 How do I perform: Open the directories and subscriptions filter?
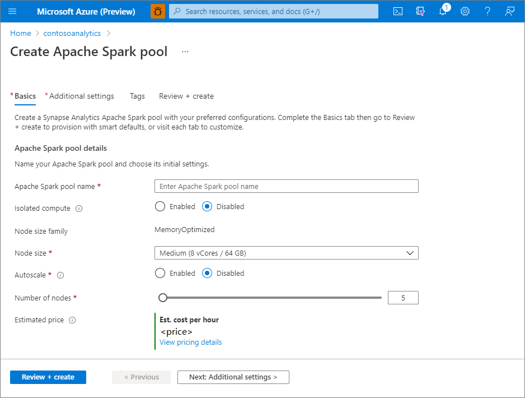[x=420, y=11]
